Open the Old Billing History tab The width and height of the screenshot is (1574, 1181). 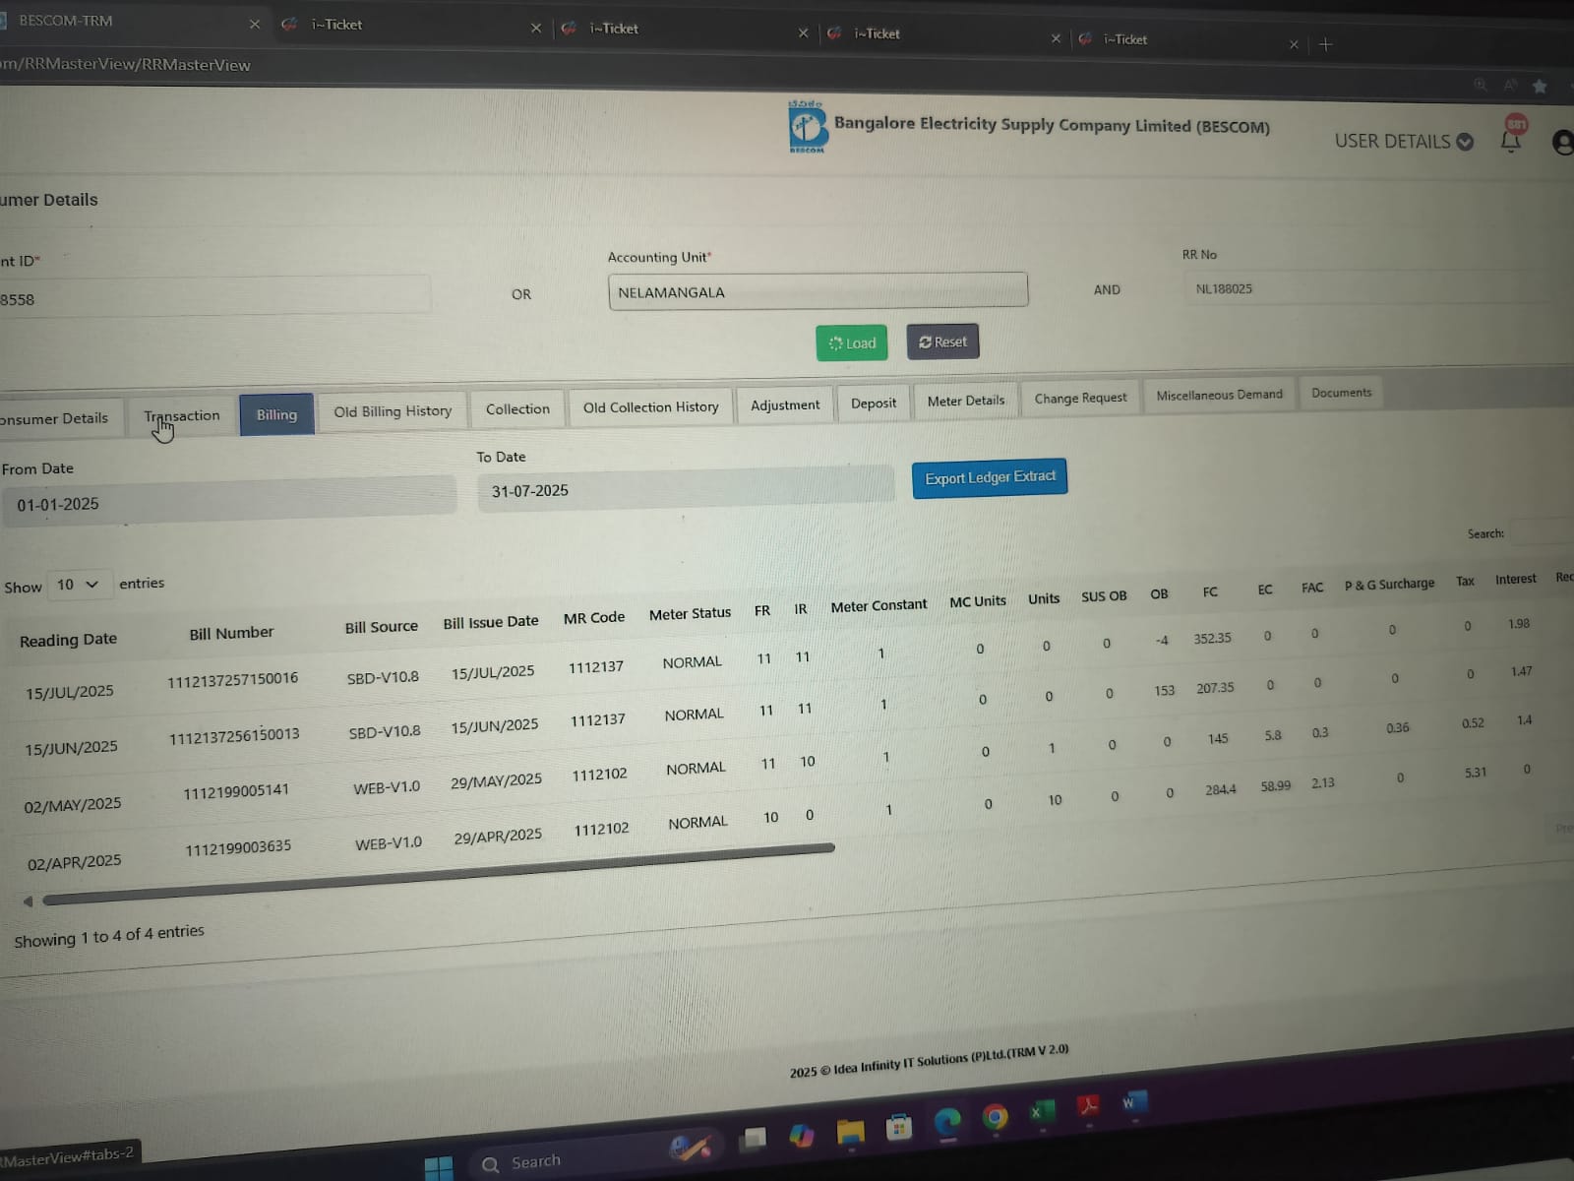[x=393, y=411]
